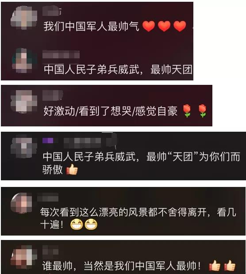
Task: Click the first thumbs-up after 中国军人最帅
Action: 215,266
